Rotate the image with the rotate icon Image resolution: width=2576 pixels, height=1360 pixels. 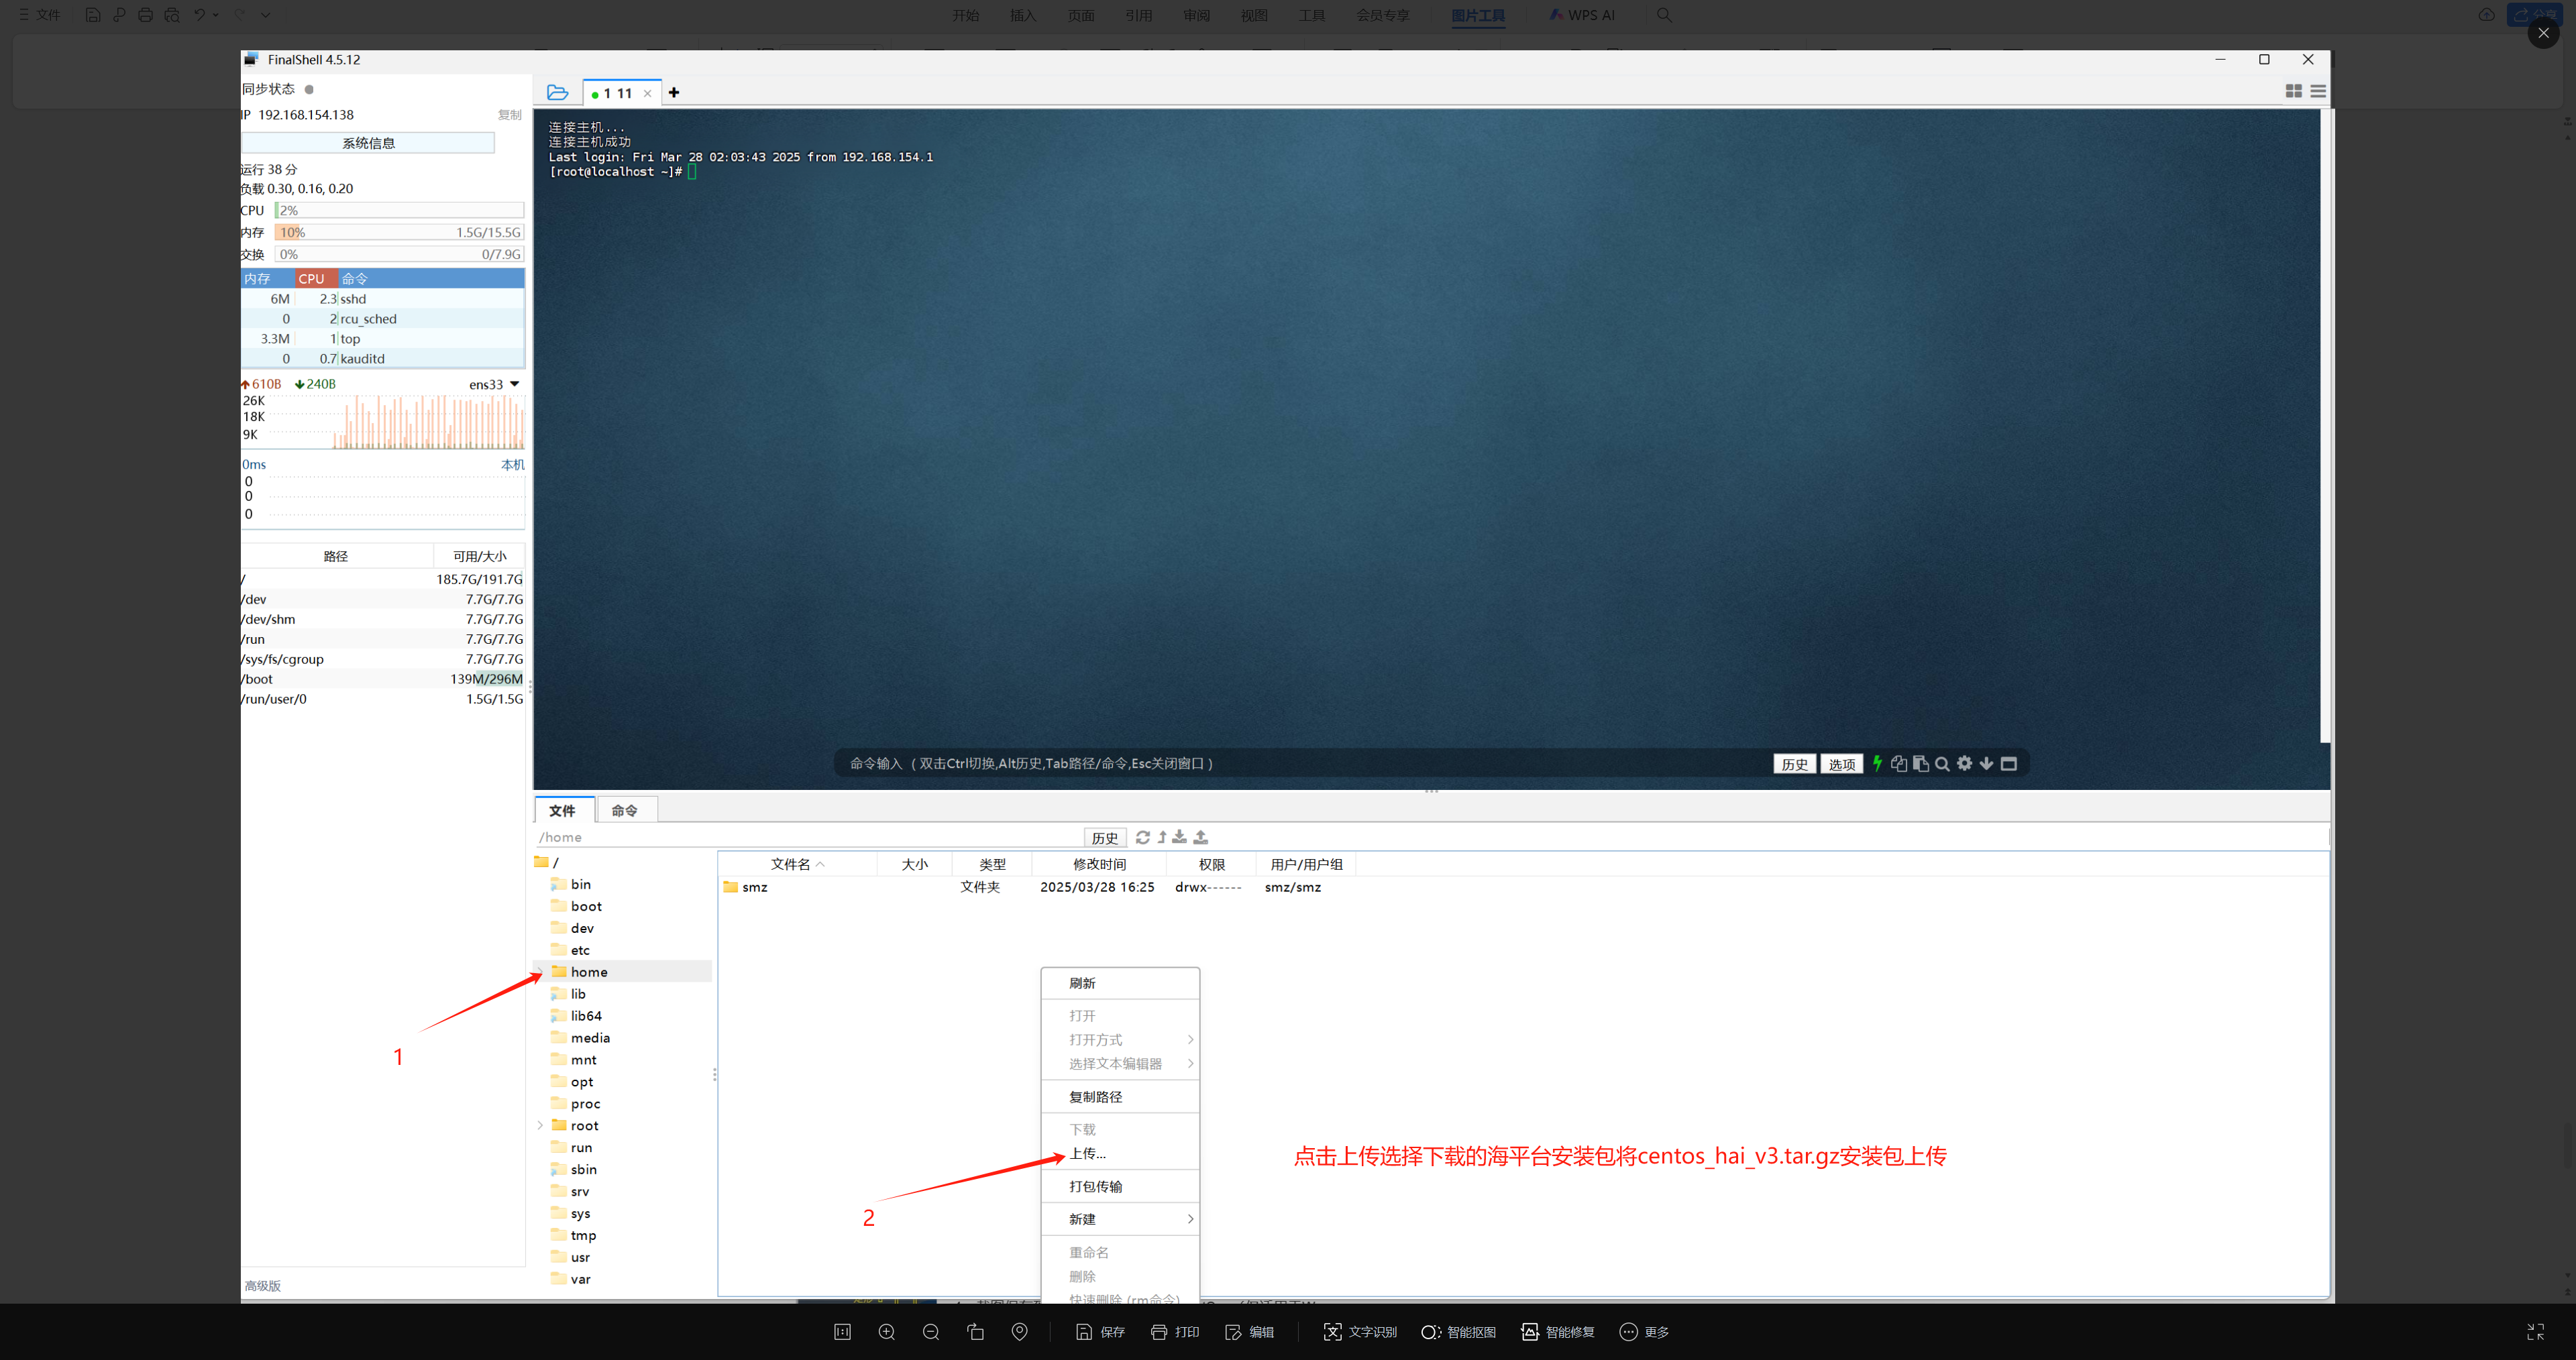[x=975, y=1332]
